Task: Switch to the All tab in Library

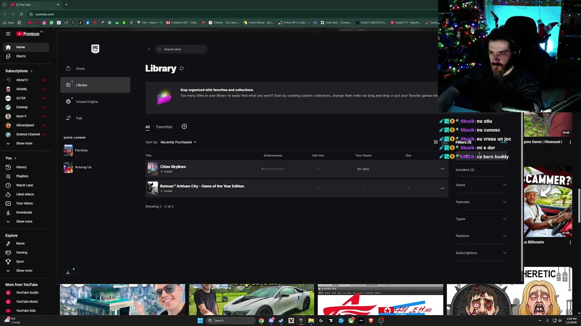Action: (x=148, y=127)
